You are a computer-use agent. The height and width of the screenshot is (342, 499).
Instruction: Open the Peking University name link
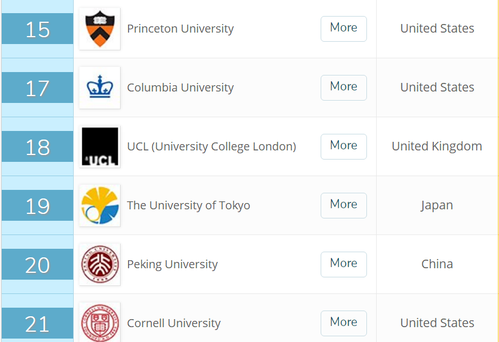click(172, 264)
